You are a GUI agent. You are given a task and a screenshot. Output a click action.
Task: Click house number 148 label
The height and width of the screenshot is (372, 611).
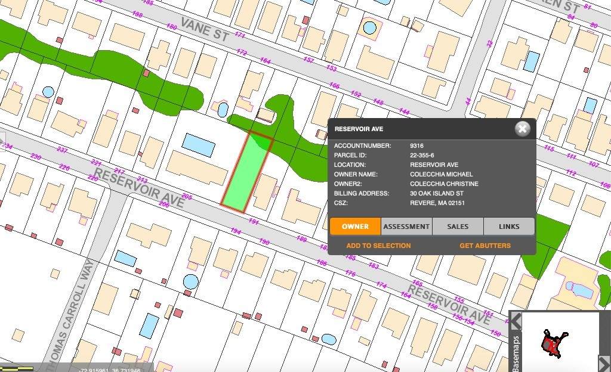tap(378, 102)
